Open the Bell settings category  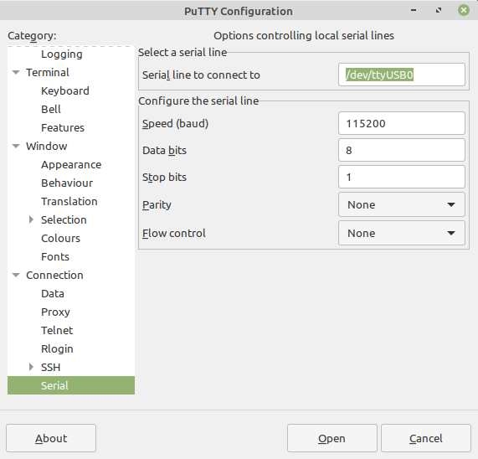(x=51, y=109)
